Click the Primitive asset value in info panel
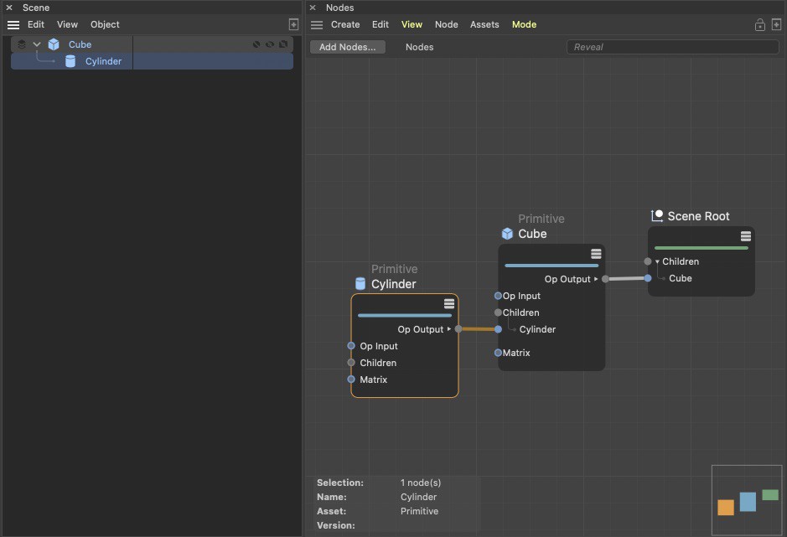This screenshot has height=537, width=787. point(419,511)
